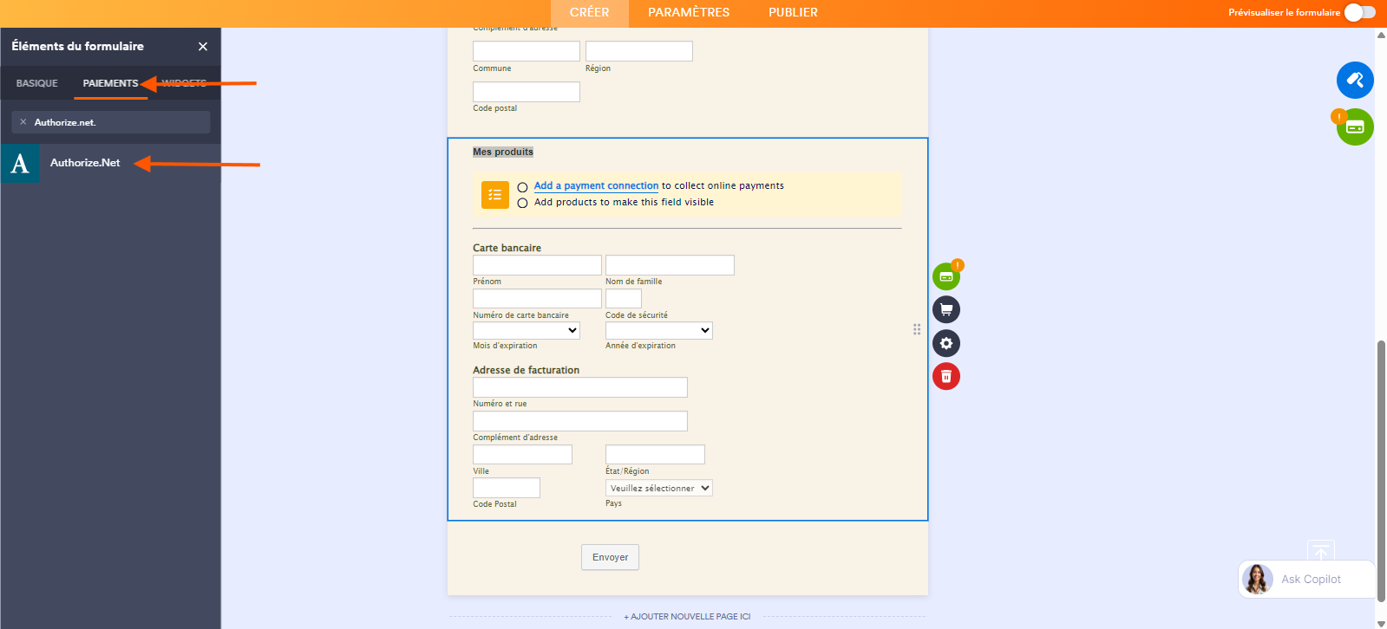Click the search box containing Authorize.net
This screenshot has width=1387, height=629.
[x=111, y=122]
